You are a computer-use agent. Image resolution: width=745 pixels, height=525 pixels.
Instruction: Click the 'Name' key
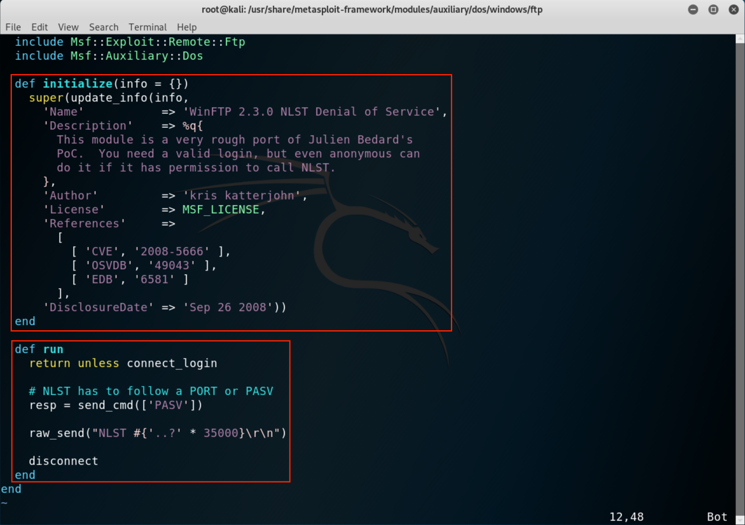(x=64, y=112)
